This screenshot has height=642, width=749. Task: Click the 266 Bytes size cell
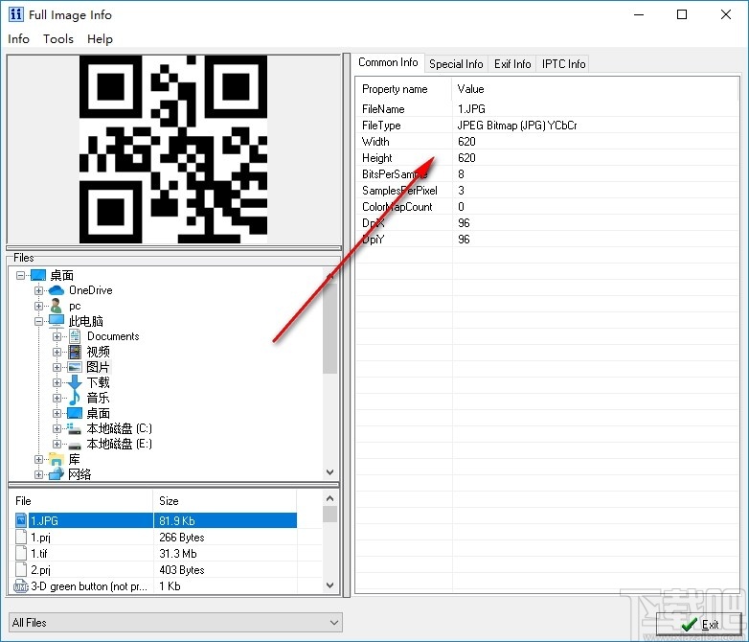[182, 538]
